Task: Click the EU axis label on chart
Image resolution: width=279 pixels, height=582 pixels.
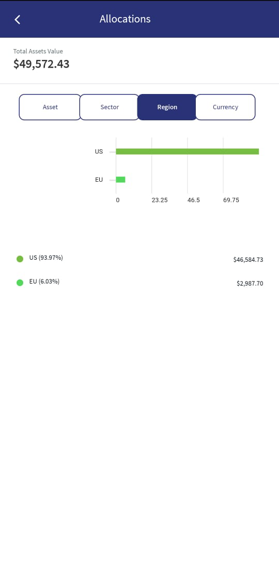Action: point(99,180)
